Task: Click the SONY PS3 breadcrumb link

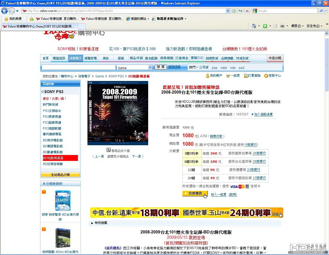Action: pos(116,76)
